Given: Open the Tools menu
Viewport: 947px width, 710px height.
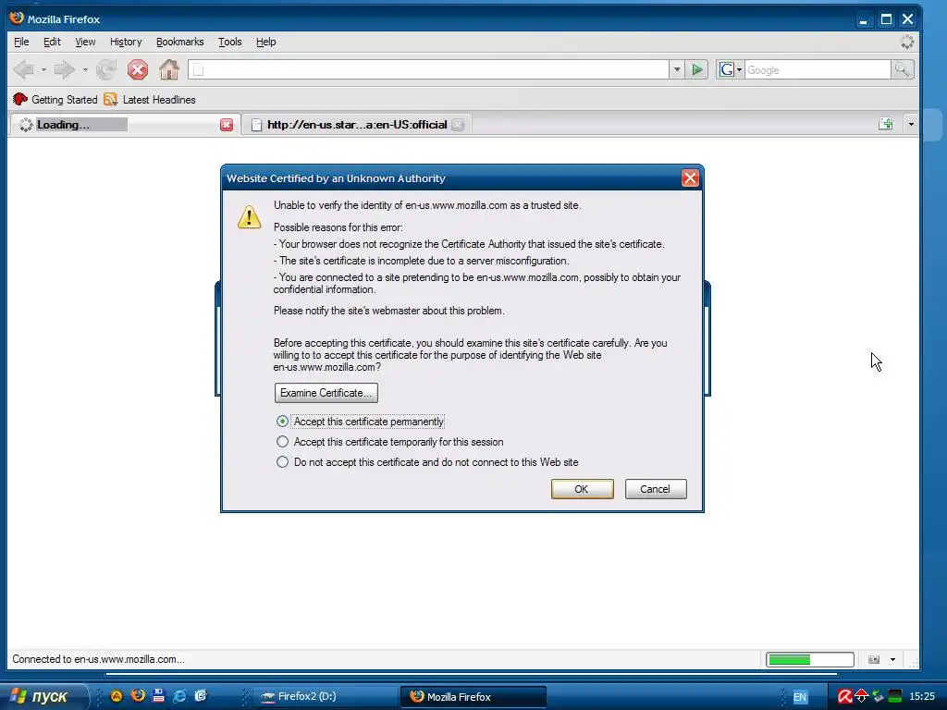Looking at the screenshot, I should tap(229, 42).
